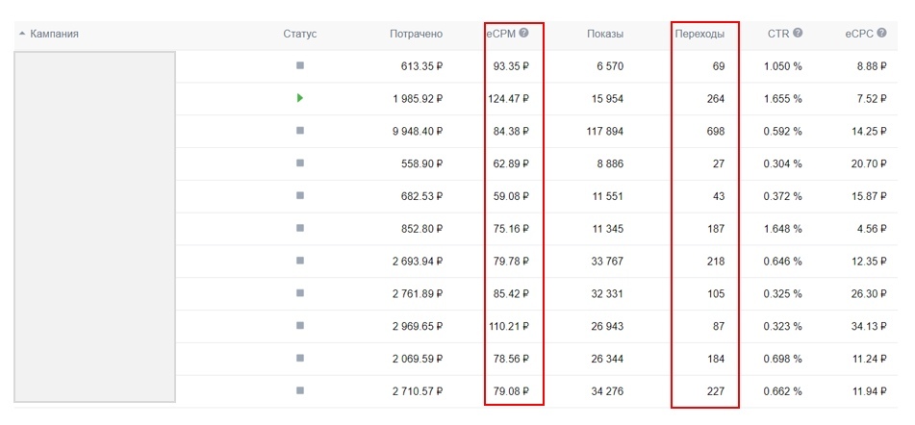Viewport: 915px width, 425px height.
Task: Click the eCPM column header label
Action: [500, 34]
